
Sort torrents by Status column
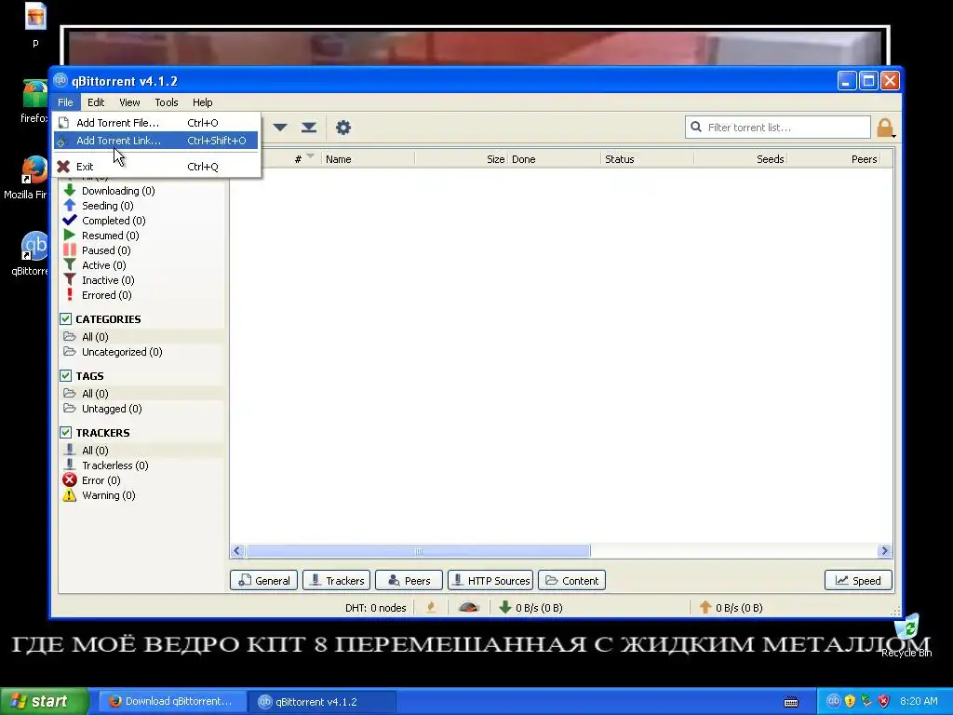[x=648, y=159]
